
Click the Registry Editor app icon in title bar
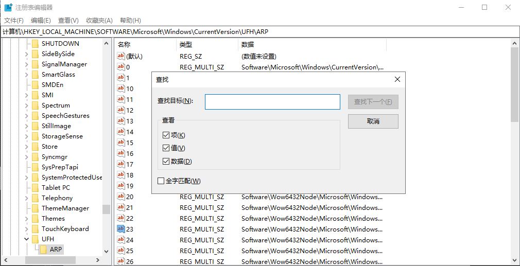(8, 7)
